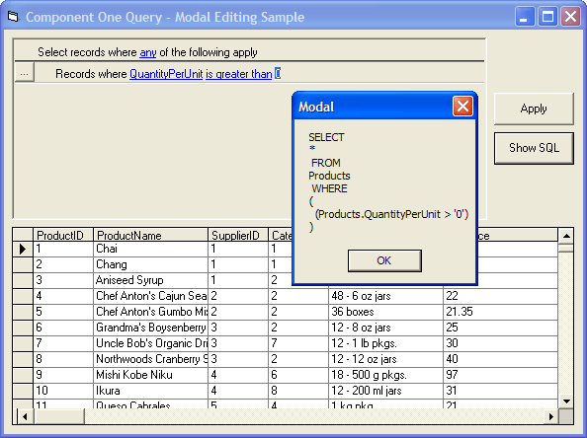Click the horizontal scroll right arrow
The width and height of the screenshot is (587, 438).
[x=550, y=416]
